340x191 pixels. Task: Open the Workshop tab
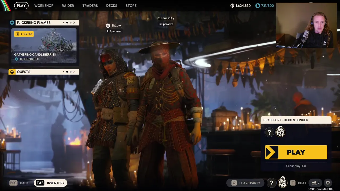point(44,6)
